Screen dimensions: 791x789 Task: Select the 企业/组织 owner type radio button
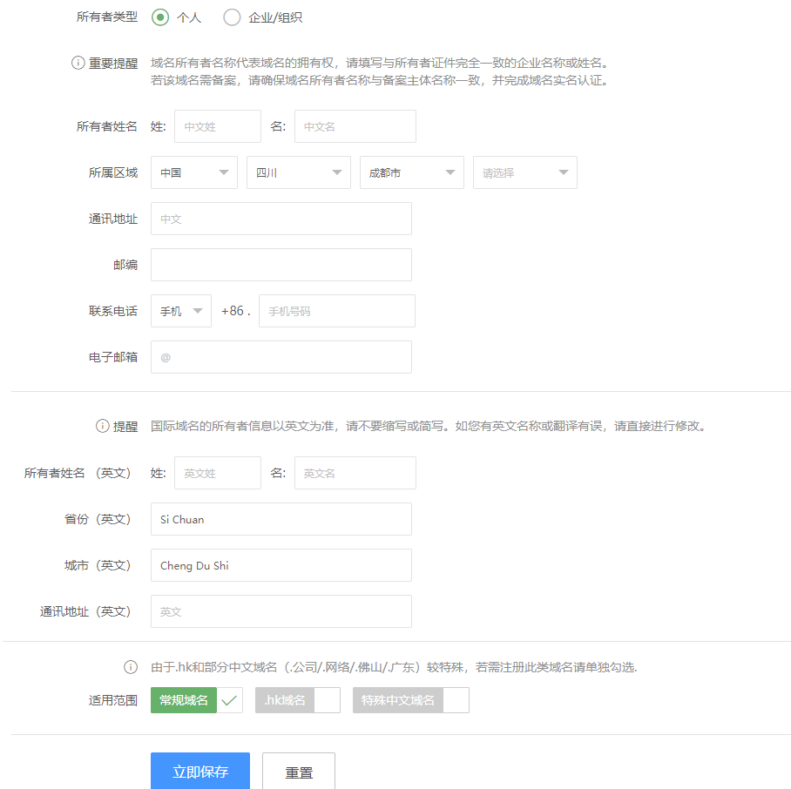point(232,17)
